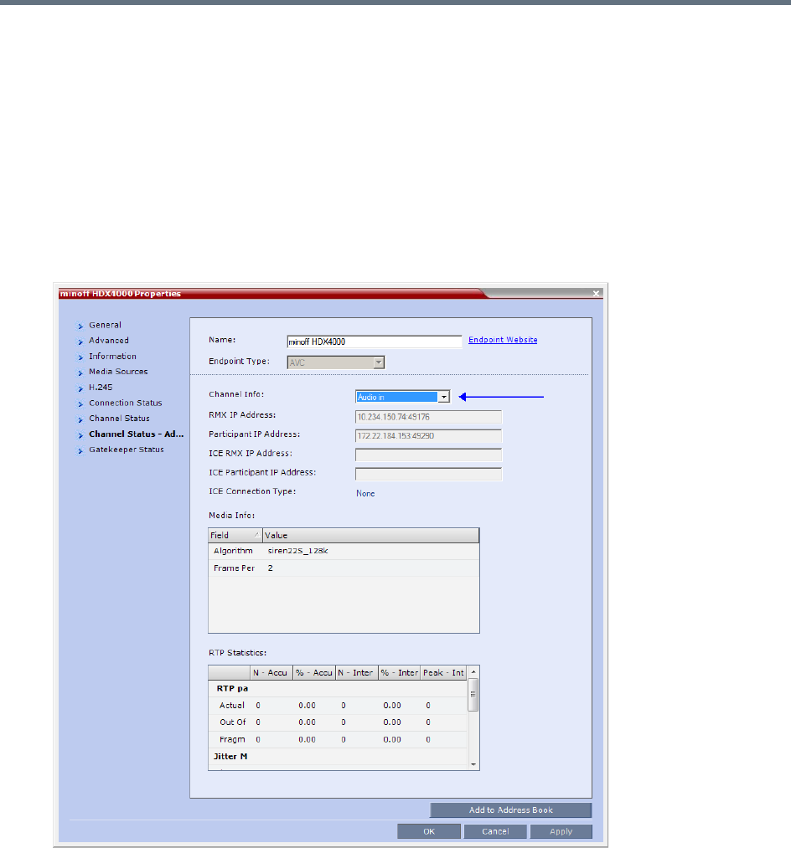Click RTP Statistics scrollbar down arrow

tap(473, 764)
